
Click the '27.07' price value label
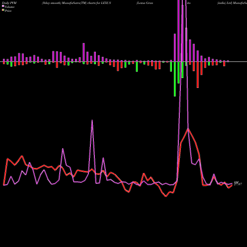coord(238,184)
